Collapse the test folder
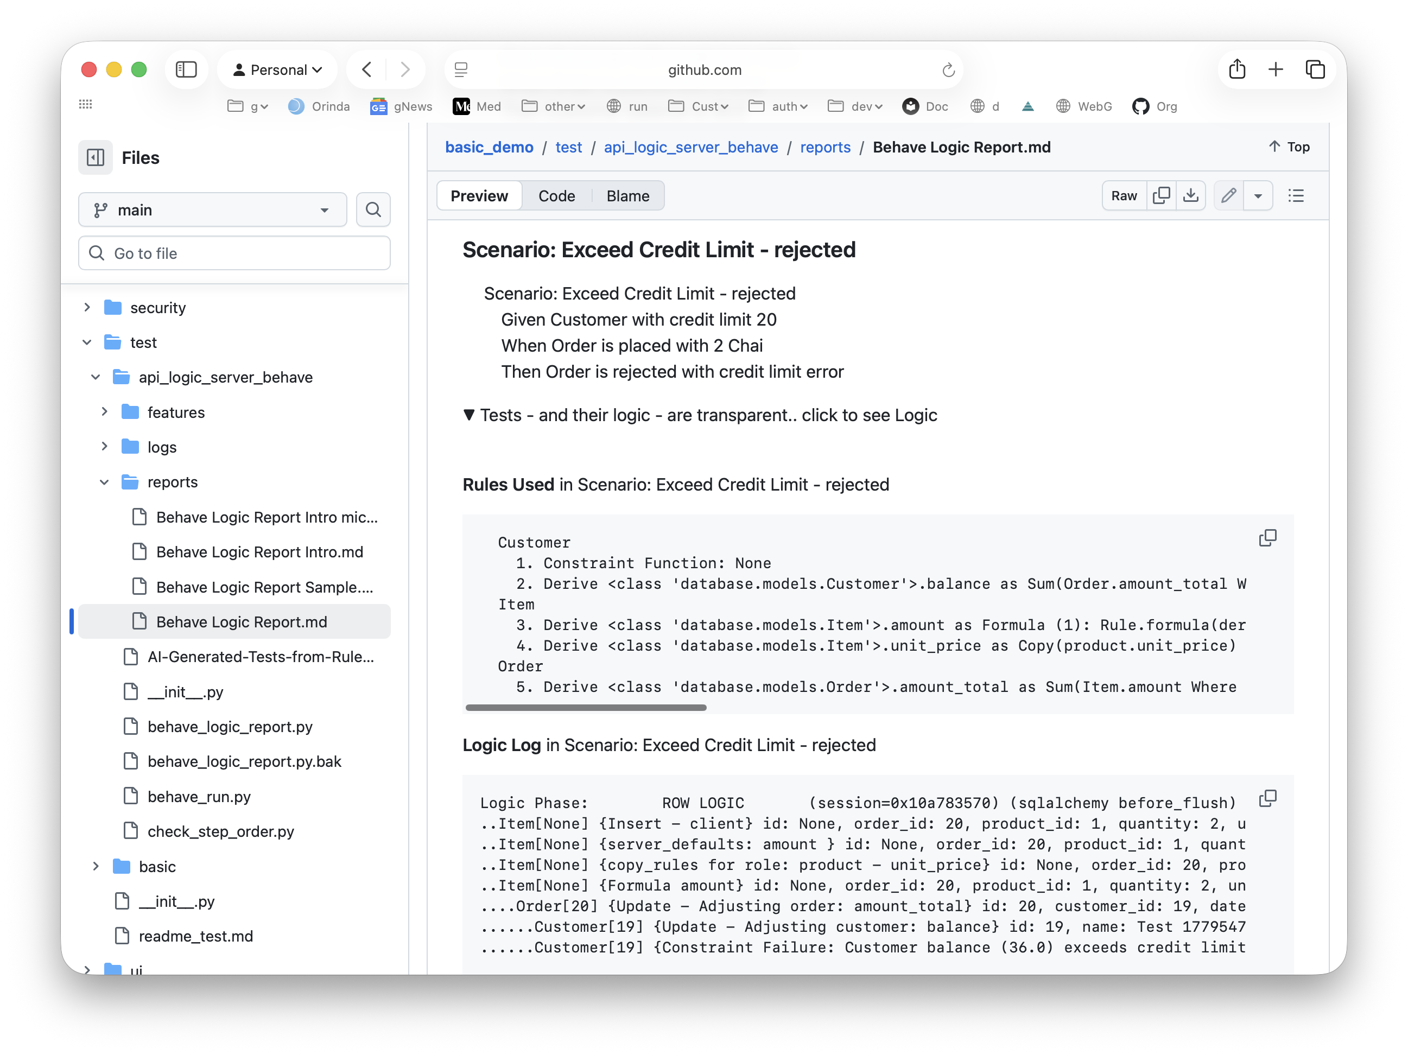Screen dimensions: 1408x1055 (87, 342)
